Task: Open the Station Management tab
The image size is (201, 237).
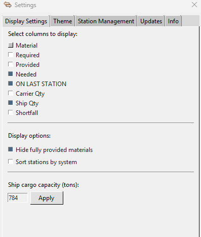Action: tap(106, 21)
